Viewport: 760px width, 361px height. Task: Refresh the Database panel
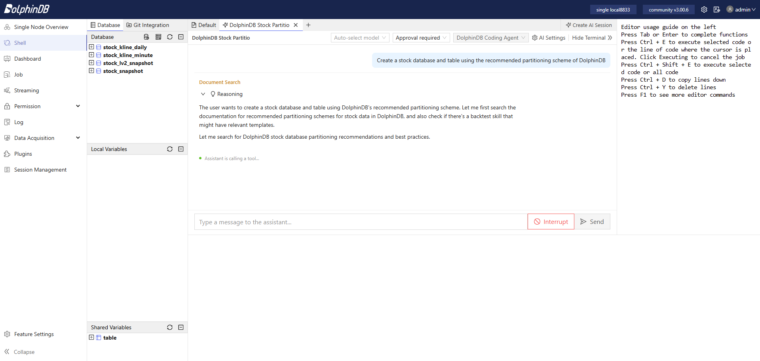[170, 37]
